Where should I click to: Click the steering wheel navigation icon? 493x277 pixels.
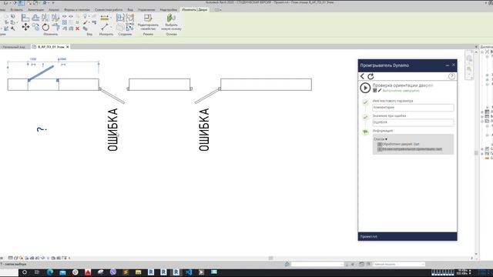point(469,58)
